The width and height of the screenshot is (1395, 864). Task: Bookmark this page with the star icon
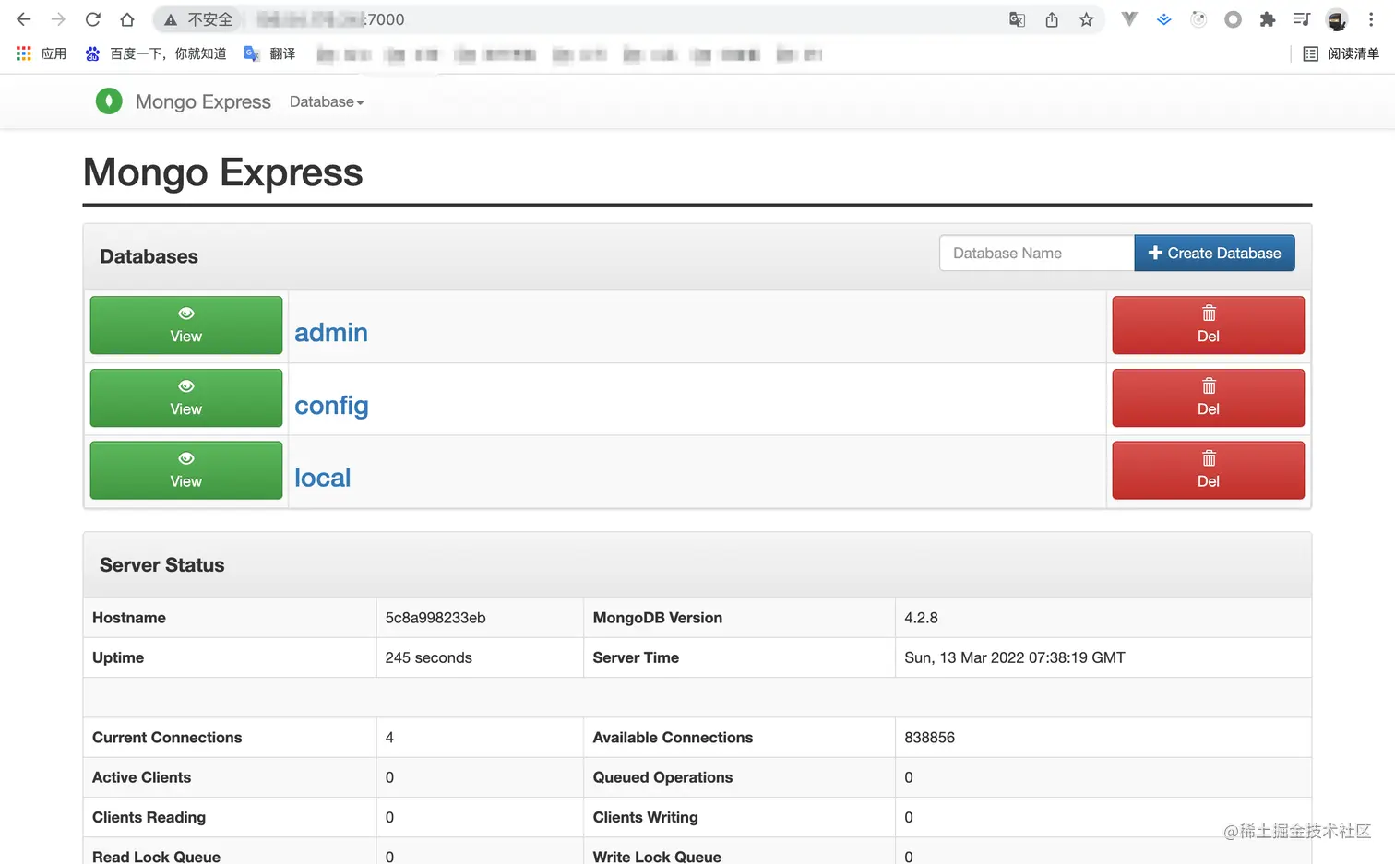[1086, 19]
